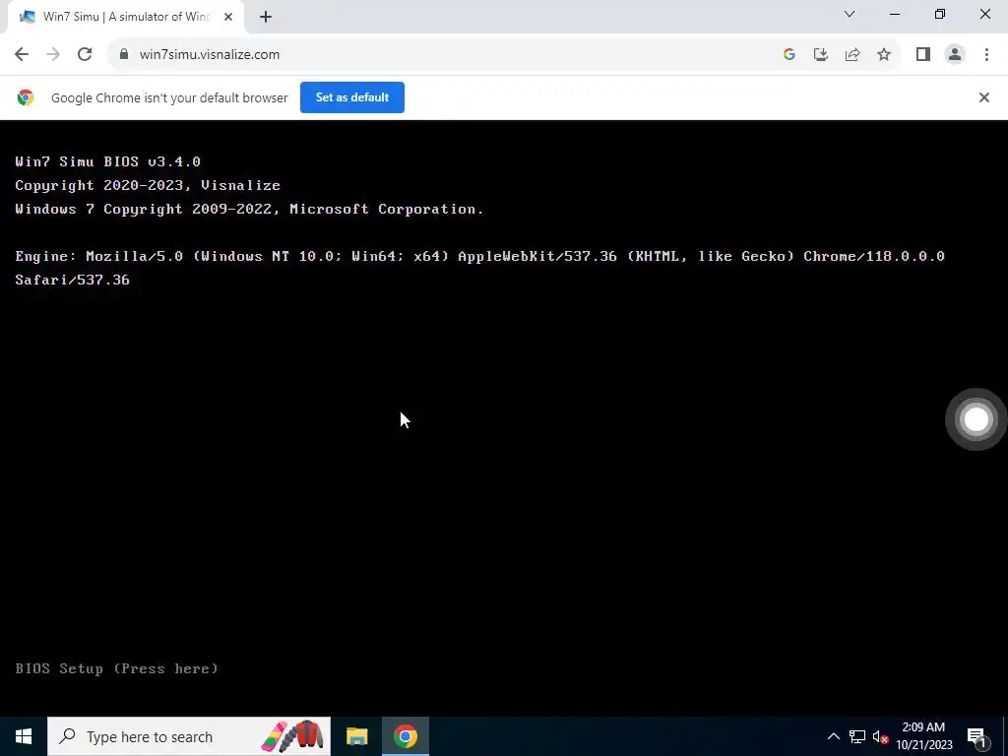Click the 'Engine: Mozilla/5.0' line
This screenshot has height=756, width=1008.
(480, 256)
